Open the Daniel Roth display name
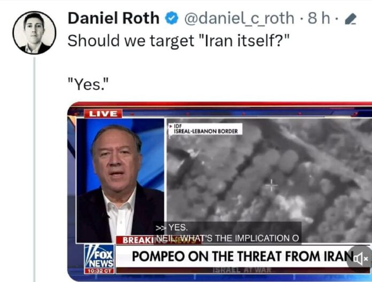The width and height of the screenshot is (372, 282). [113, 18]
